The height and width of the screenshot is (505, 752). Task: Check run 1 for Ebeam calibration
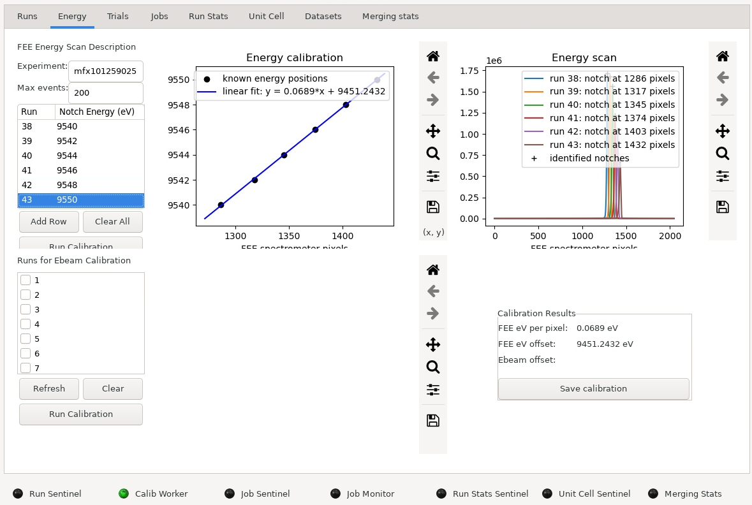(x=26, y=280)
